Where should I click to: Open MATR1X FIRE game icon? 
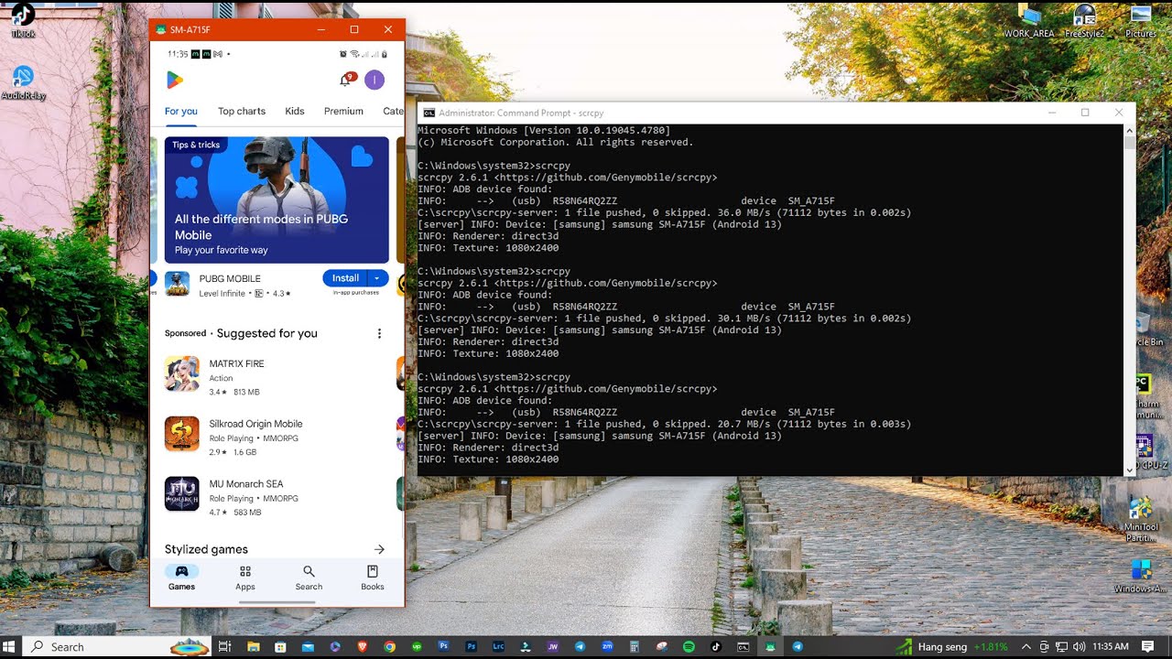181,373
